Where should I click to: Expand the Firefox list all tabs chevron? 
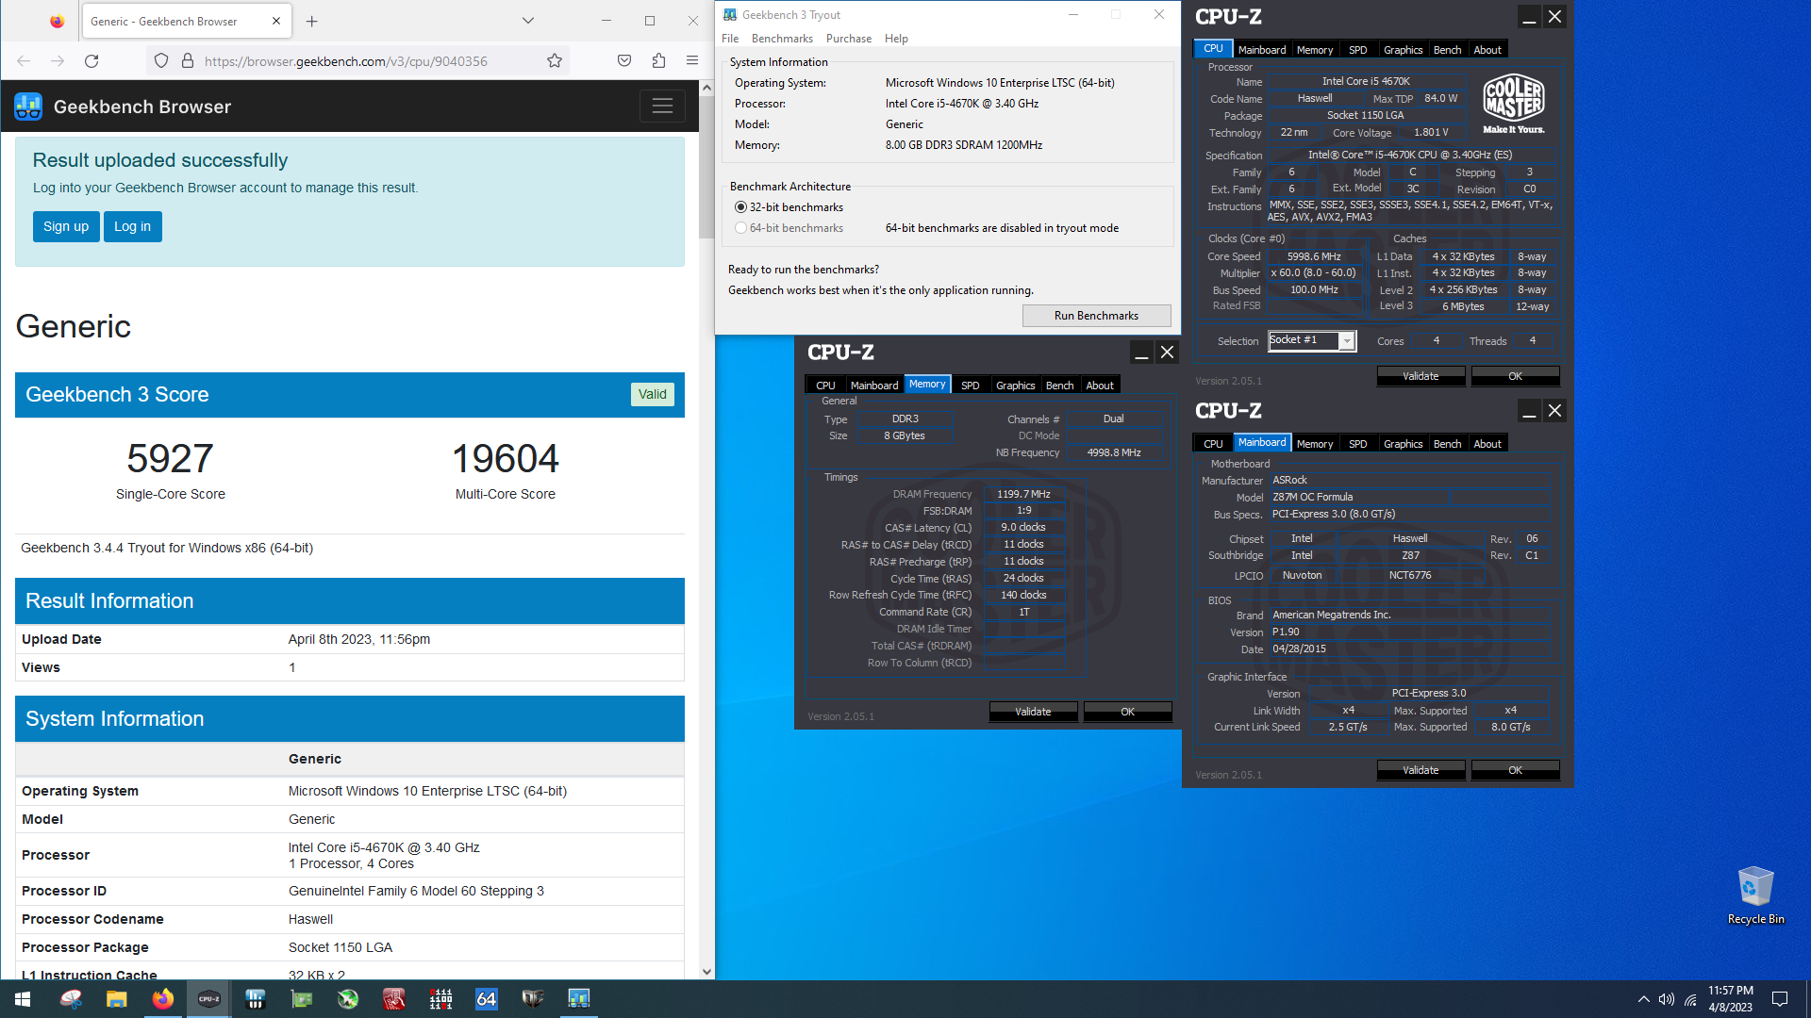click(x=528, y=21)
